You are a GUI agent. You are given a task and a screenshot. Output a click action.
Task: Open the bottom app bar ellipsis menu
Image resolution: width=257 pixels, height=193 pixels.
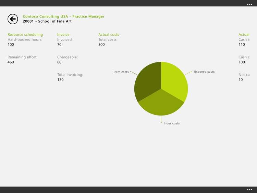(x=249, y=190)
